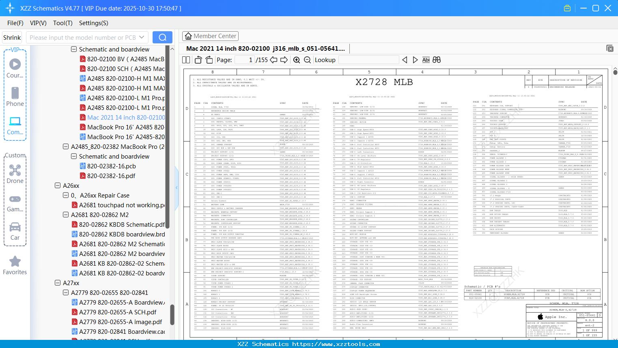
Task: Zoom in on the schematic
Action: (x=297, y=60)
